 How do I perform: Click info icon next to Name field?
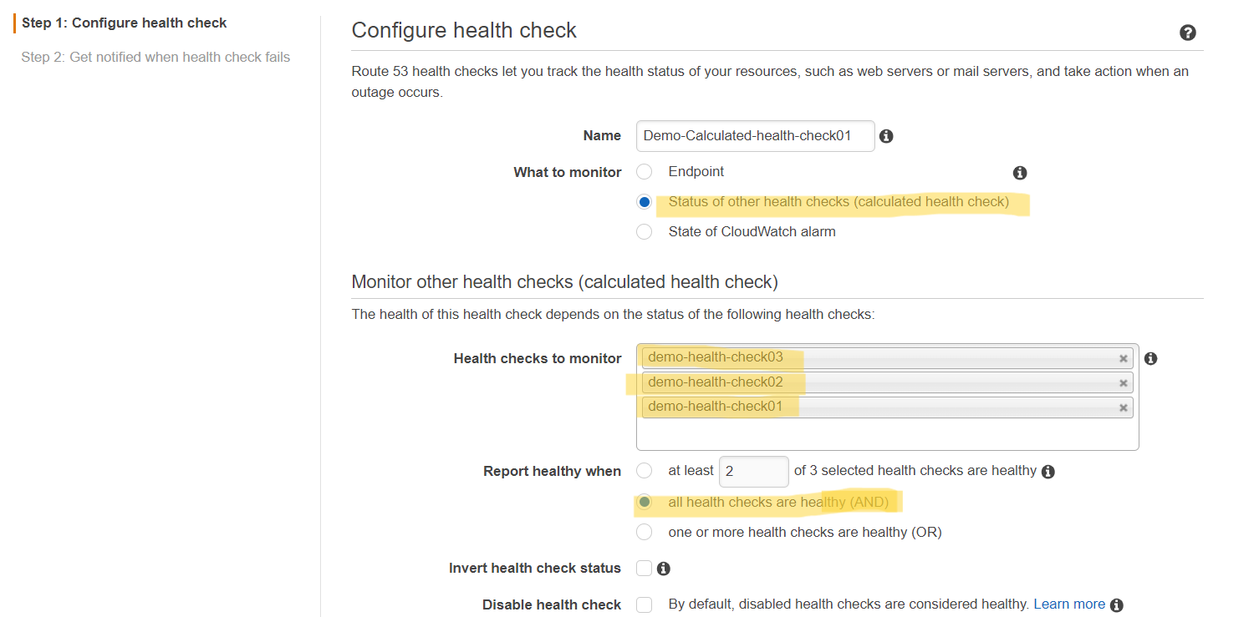pos(886,136)
